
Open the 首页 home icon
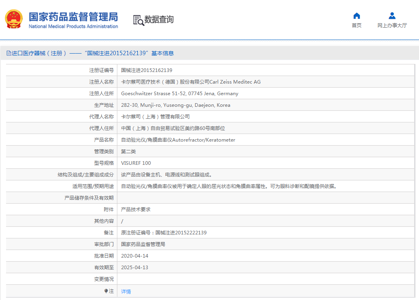coord(357,16)
